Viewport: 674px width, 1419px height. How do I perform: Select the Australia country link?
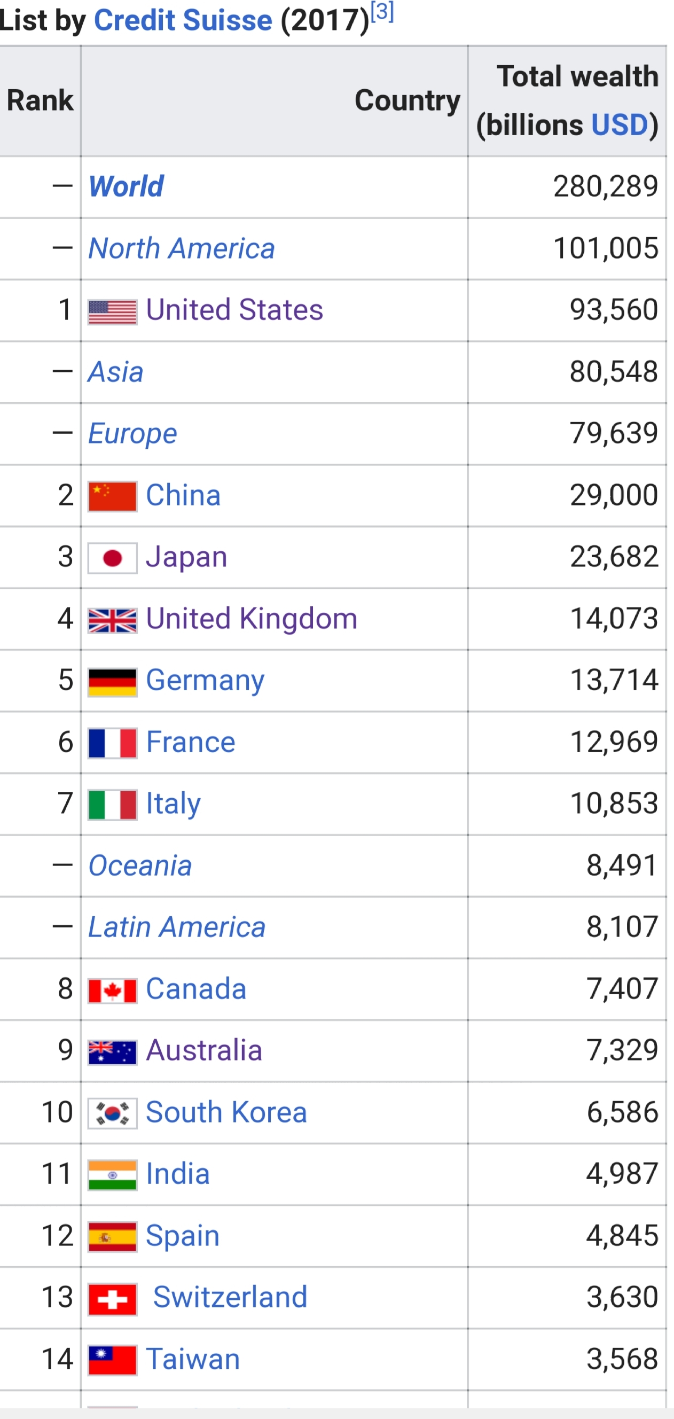pyautogui.click(x=203, y=1050)
